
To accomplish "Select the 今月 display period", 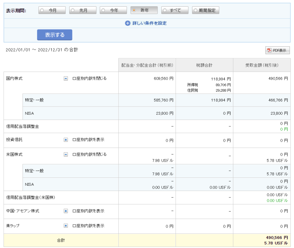I will [52, 10].
